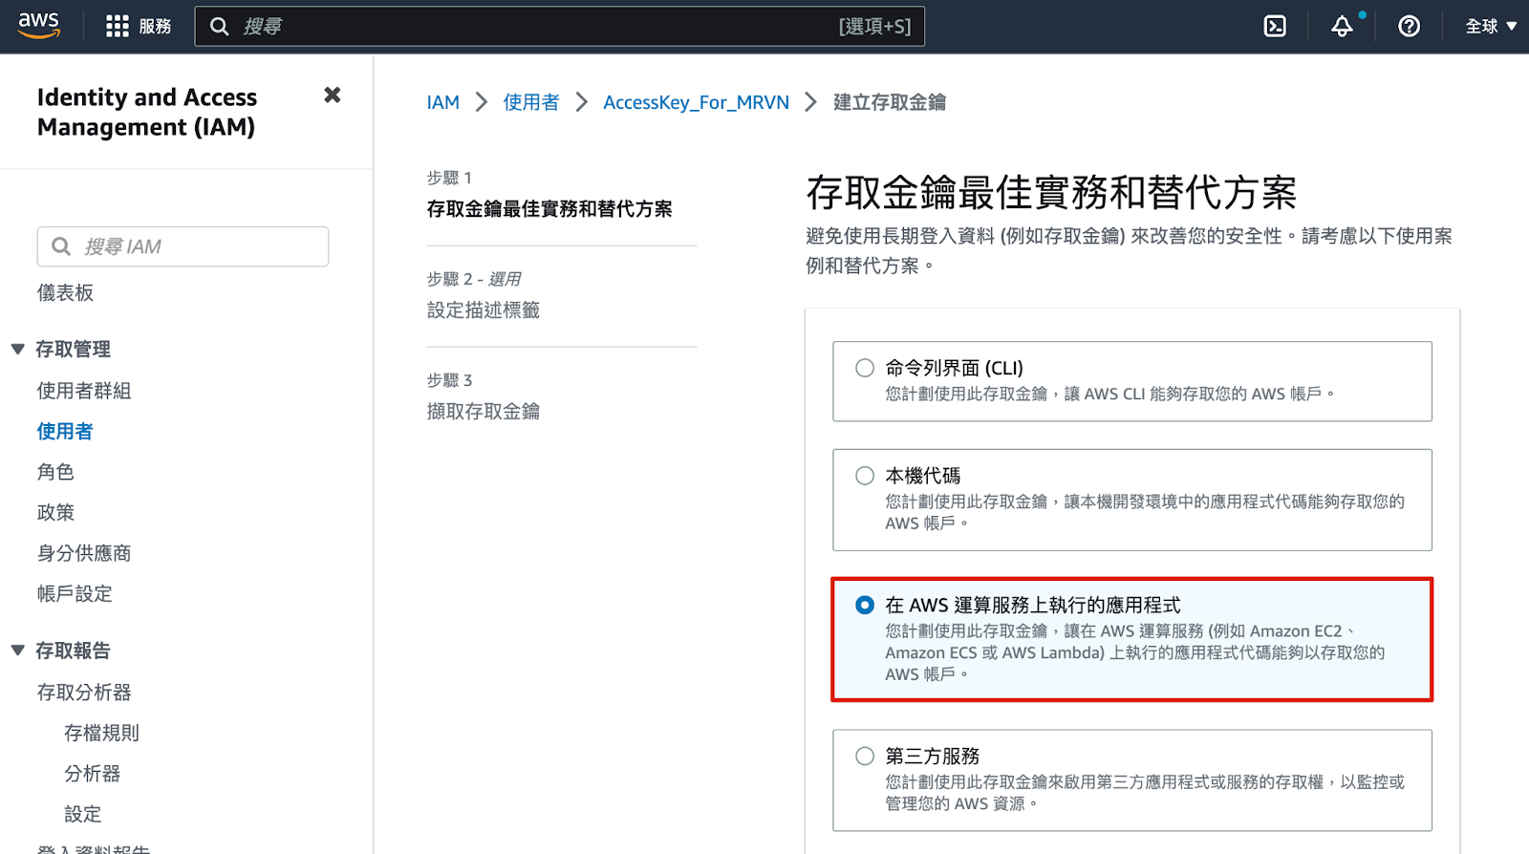Click the magnifier icon in 搜尋 IAM box
Viewport: 1529px width, 854px height.
click(x=61, y=246)
